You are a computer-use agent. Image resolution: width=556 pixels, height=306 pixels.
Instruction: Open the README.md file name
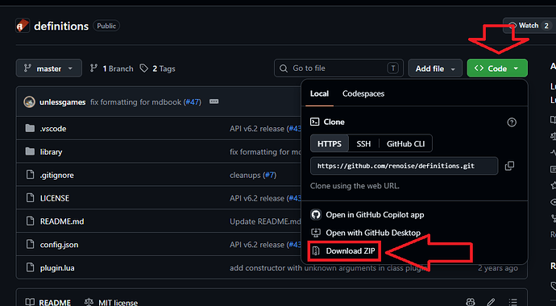62,221
